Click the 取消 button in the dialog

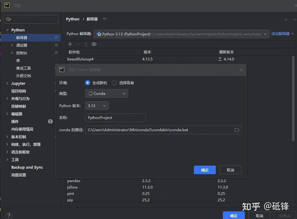[x=230, y=170]
